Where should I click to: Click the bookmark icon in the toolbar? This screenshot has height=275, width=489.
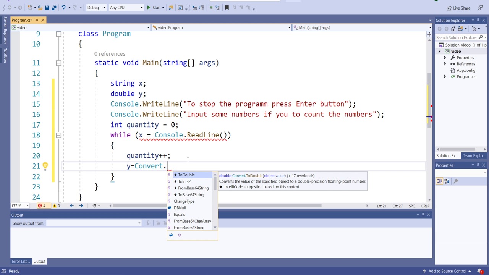tap(227, 8)
